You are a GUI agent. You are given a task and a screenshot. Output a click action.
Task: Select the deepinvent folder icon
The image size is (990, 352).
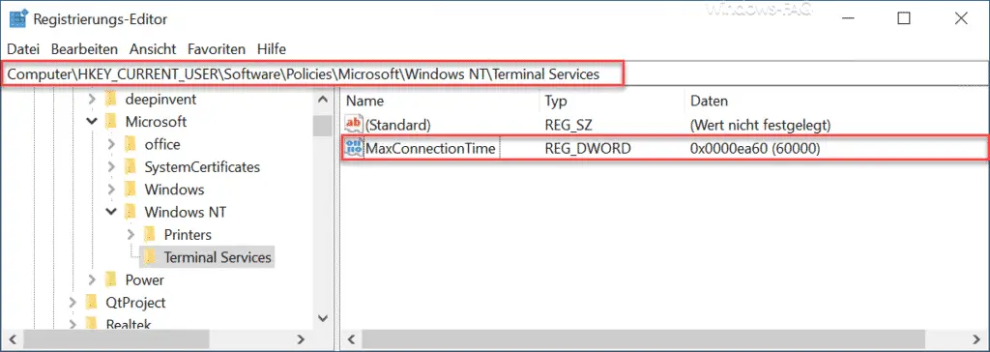click(111, 100)
